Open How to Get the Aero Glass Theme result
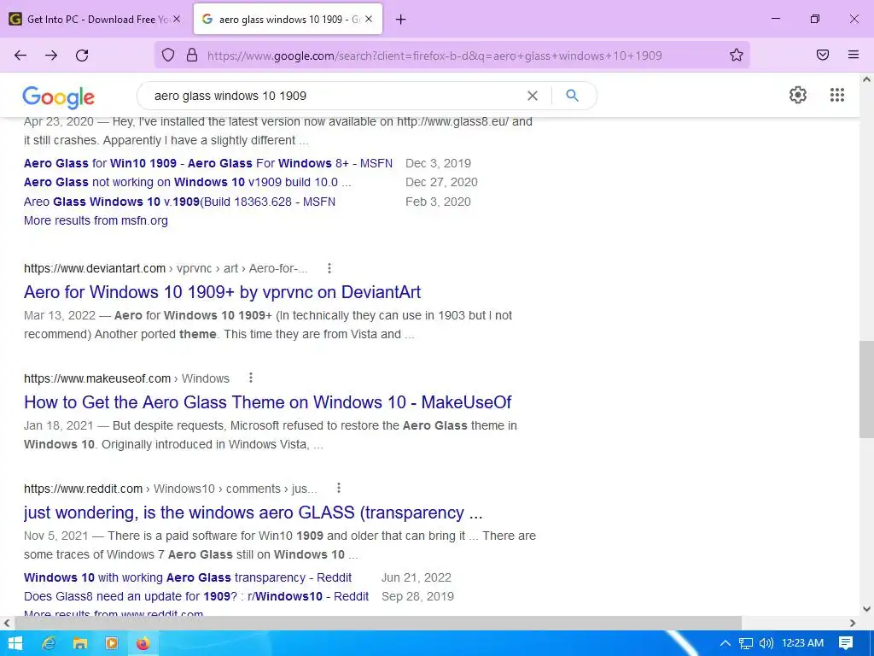 267,402
